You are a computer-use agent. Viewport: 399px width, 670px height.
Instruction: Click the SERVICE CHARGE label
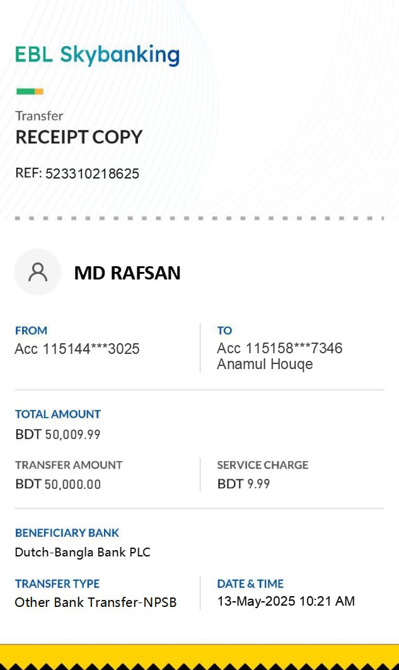click(262, 465)
